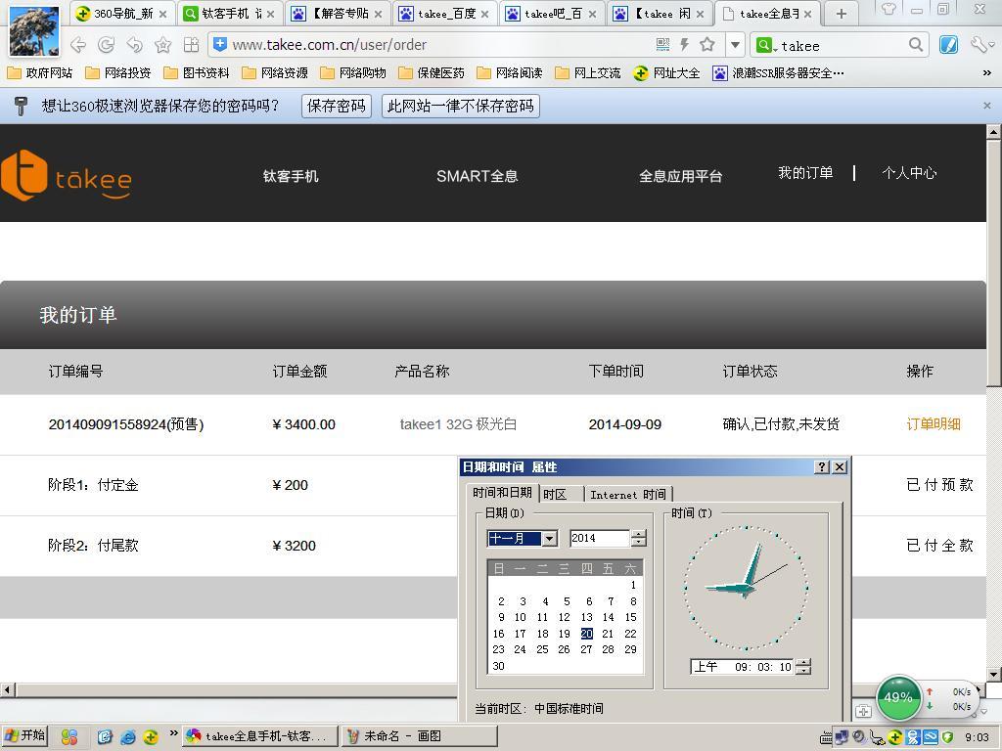This screenshot has height=751, width=1002.
Task: Expand the bookmarks bar overflow chevron
Action: point(986,72)
